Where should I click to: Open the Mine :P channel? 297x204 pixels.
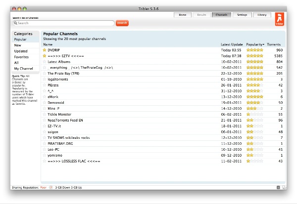[x=53, y=109]
